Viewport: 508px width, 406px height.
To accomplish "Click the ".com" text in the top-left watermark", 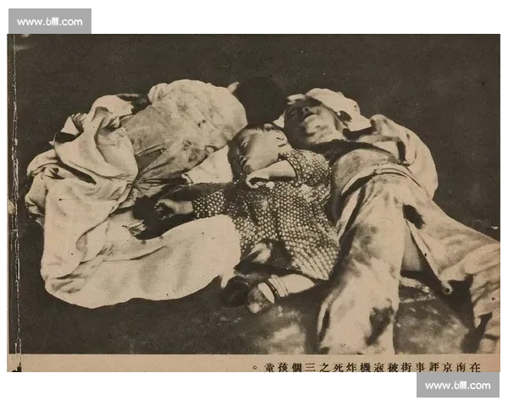I will tap(71, 21).
